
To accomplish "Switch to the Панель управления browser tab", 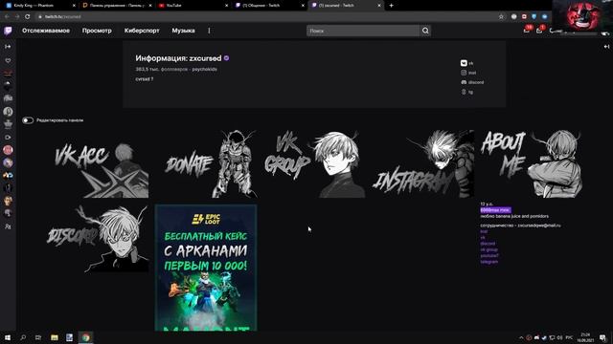I will (x=116, y=6).
